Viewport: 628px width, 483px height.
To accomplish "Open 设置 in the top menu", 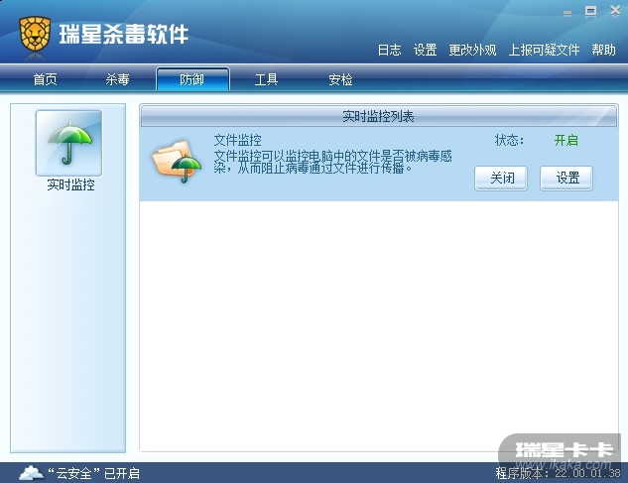I will coord(425,50).
